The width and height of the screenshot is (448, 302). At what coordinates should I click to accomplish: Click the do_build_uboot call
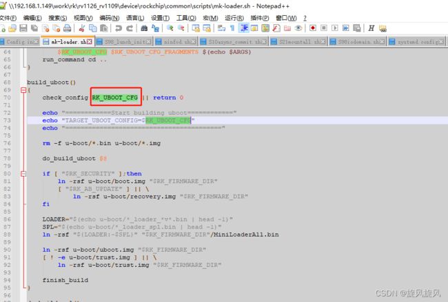pyautogui.click(x=69, y=158)
